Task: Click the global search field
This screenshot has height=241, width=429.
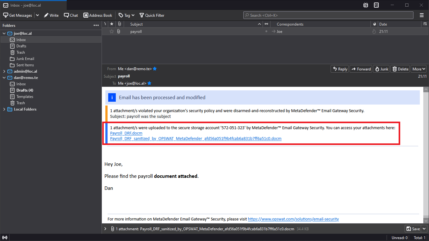Action: coord(328,15)
